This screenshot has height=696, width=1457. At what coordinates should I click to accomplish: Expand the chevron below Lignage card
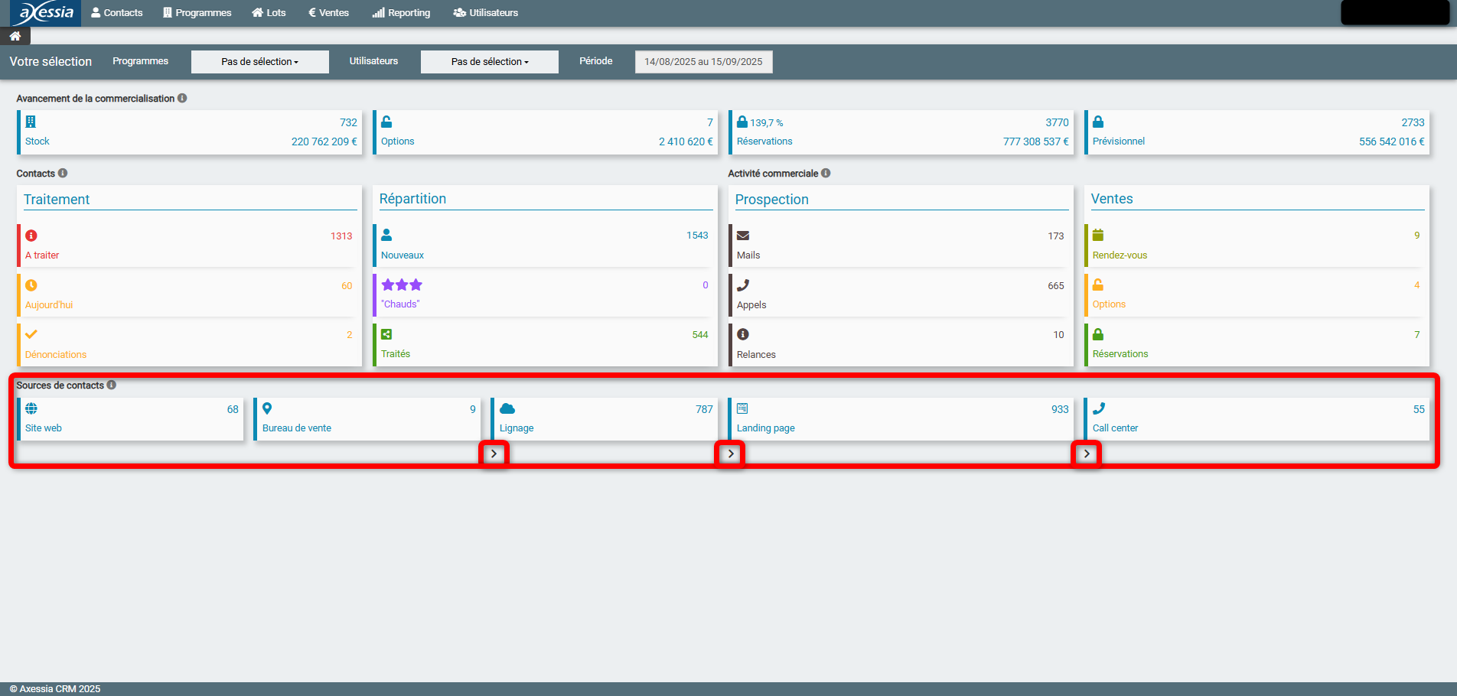[x=731, y=454]
